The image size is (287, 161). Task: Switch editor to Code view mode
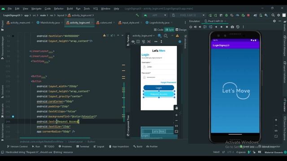click(x=158, y=30)
